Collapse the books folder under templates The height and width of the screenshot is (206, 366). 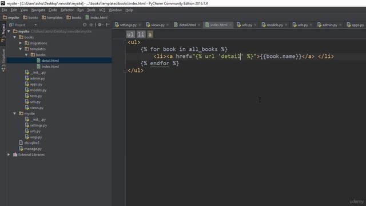click(x=26, y=55)
